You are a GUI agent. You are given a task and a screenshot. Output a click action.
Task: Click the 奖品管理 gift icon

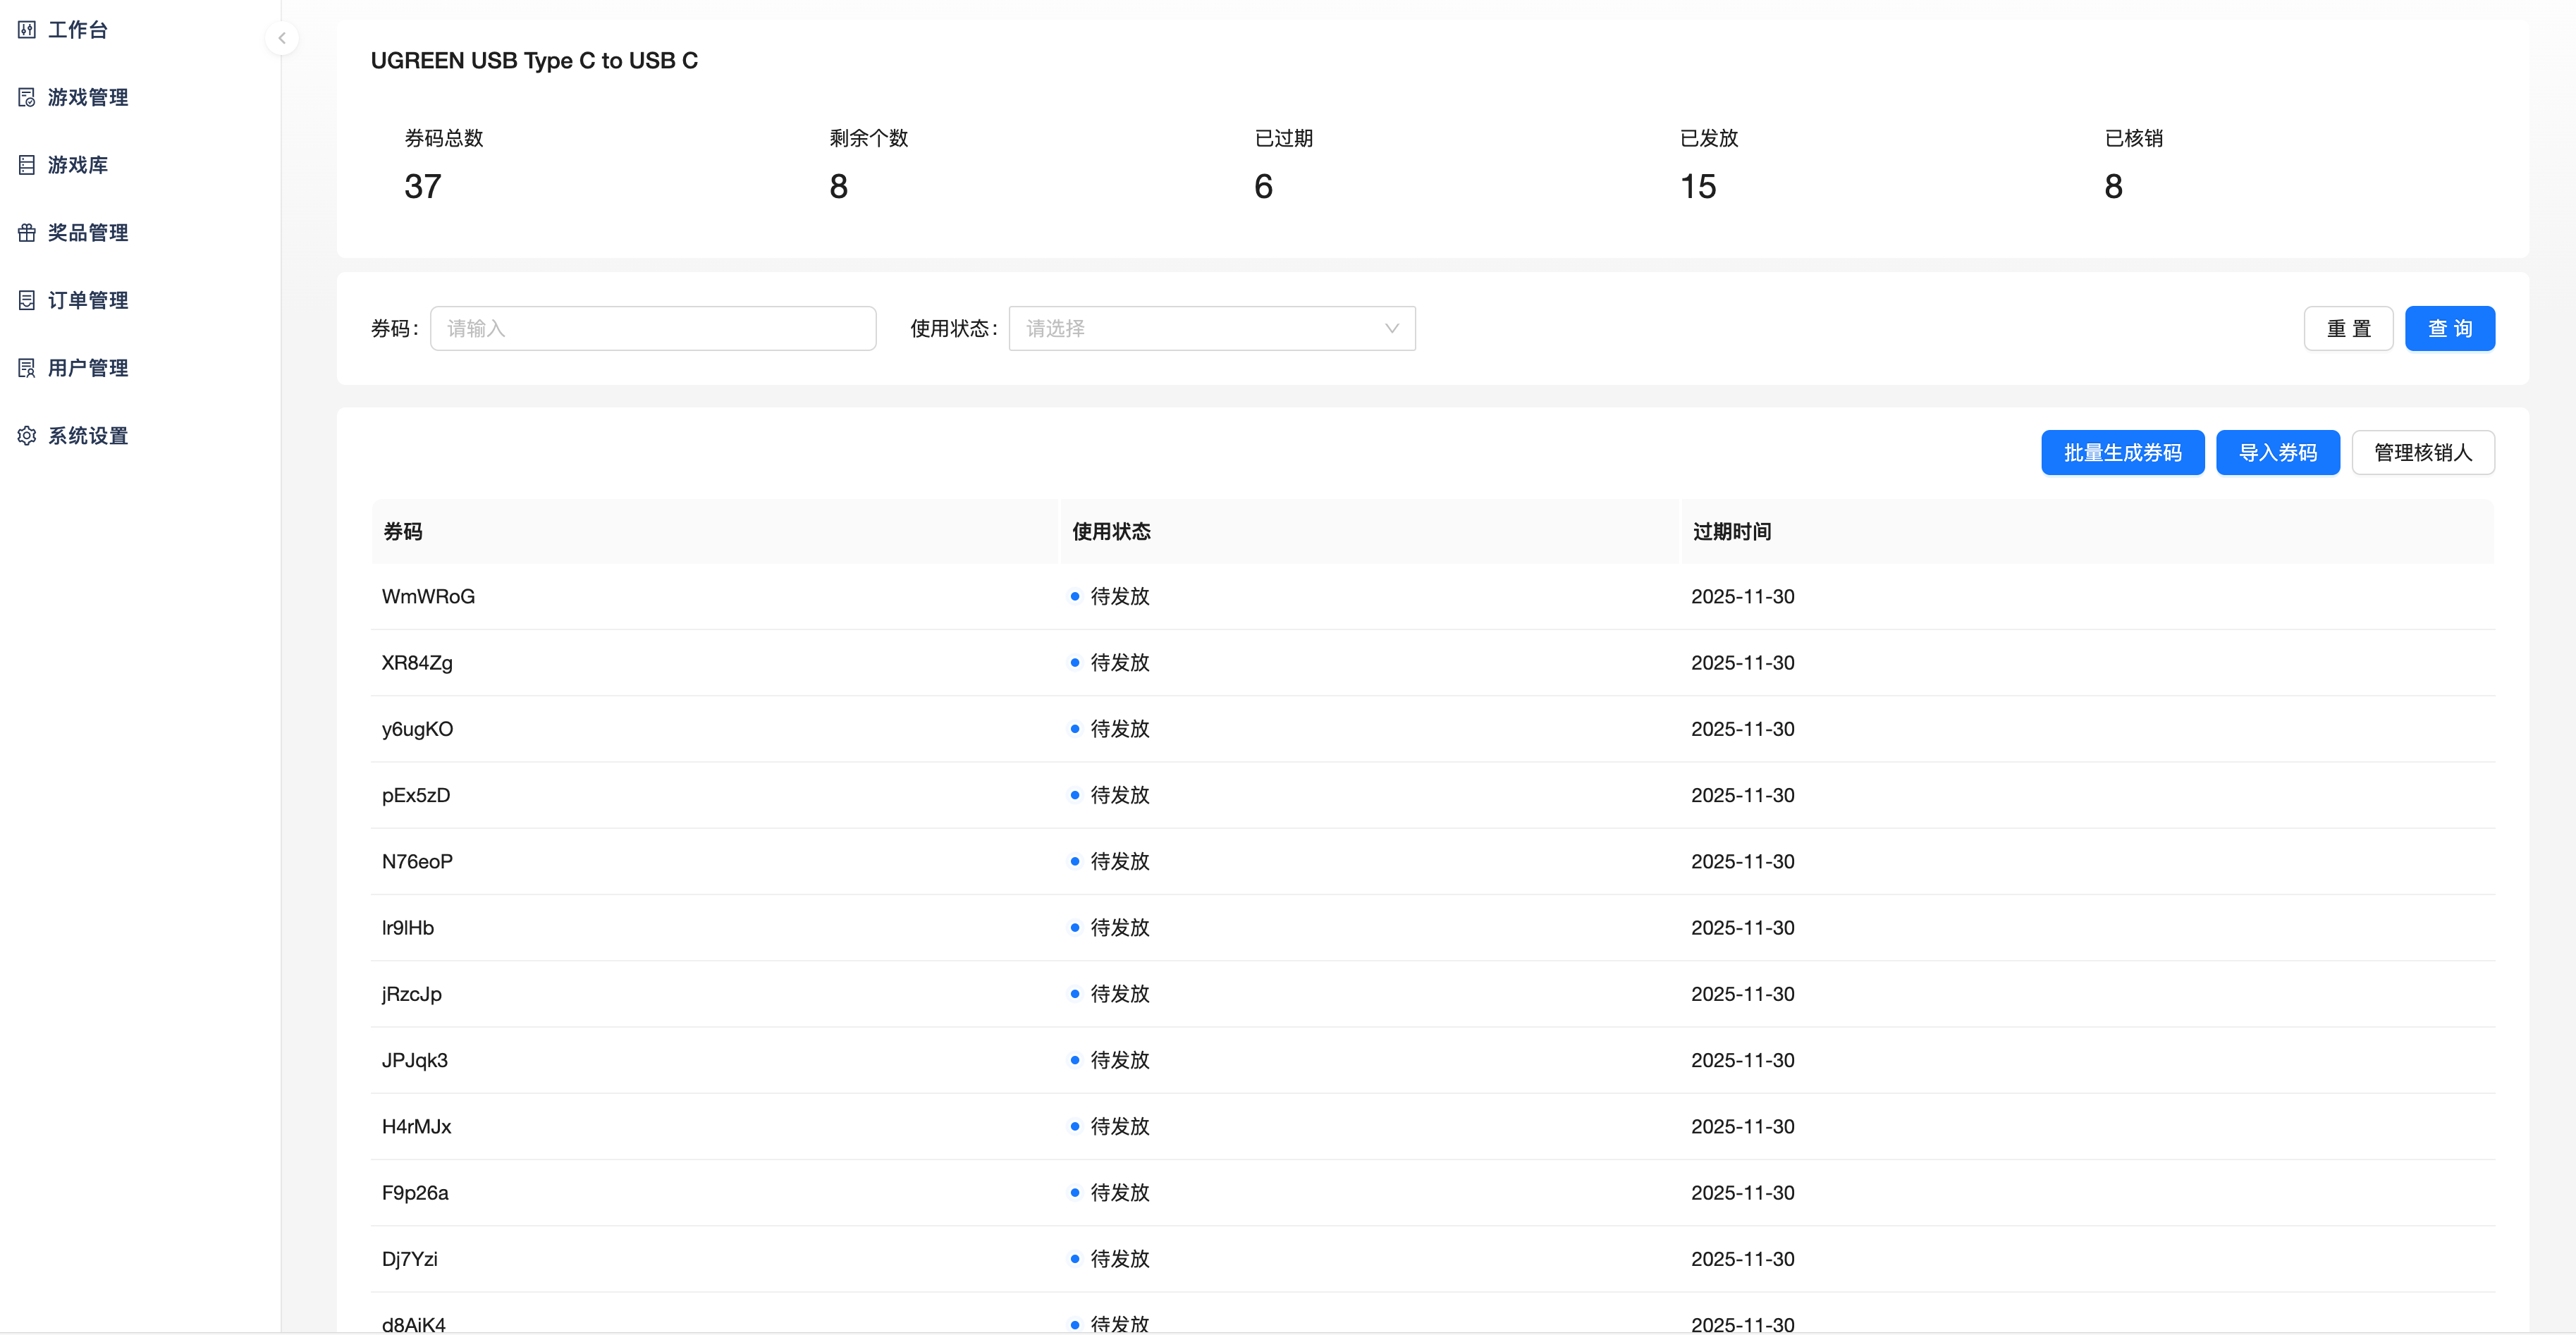[x=27, y=233]
